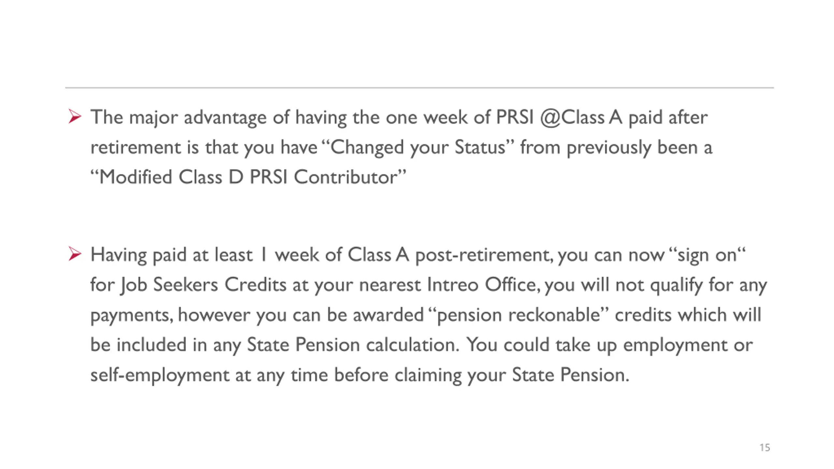Screen dimensions: 834x469
Task: Click the red arrow bullet beside "Having paid"
Action: click(75, 254)
